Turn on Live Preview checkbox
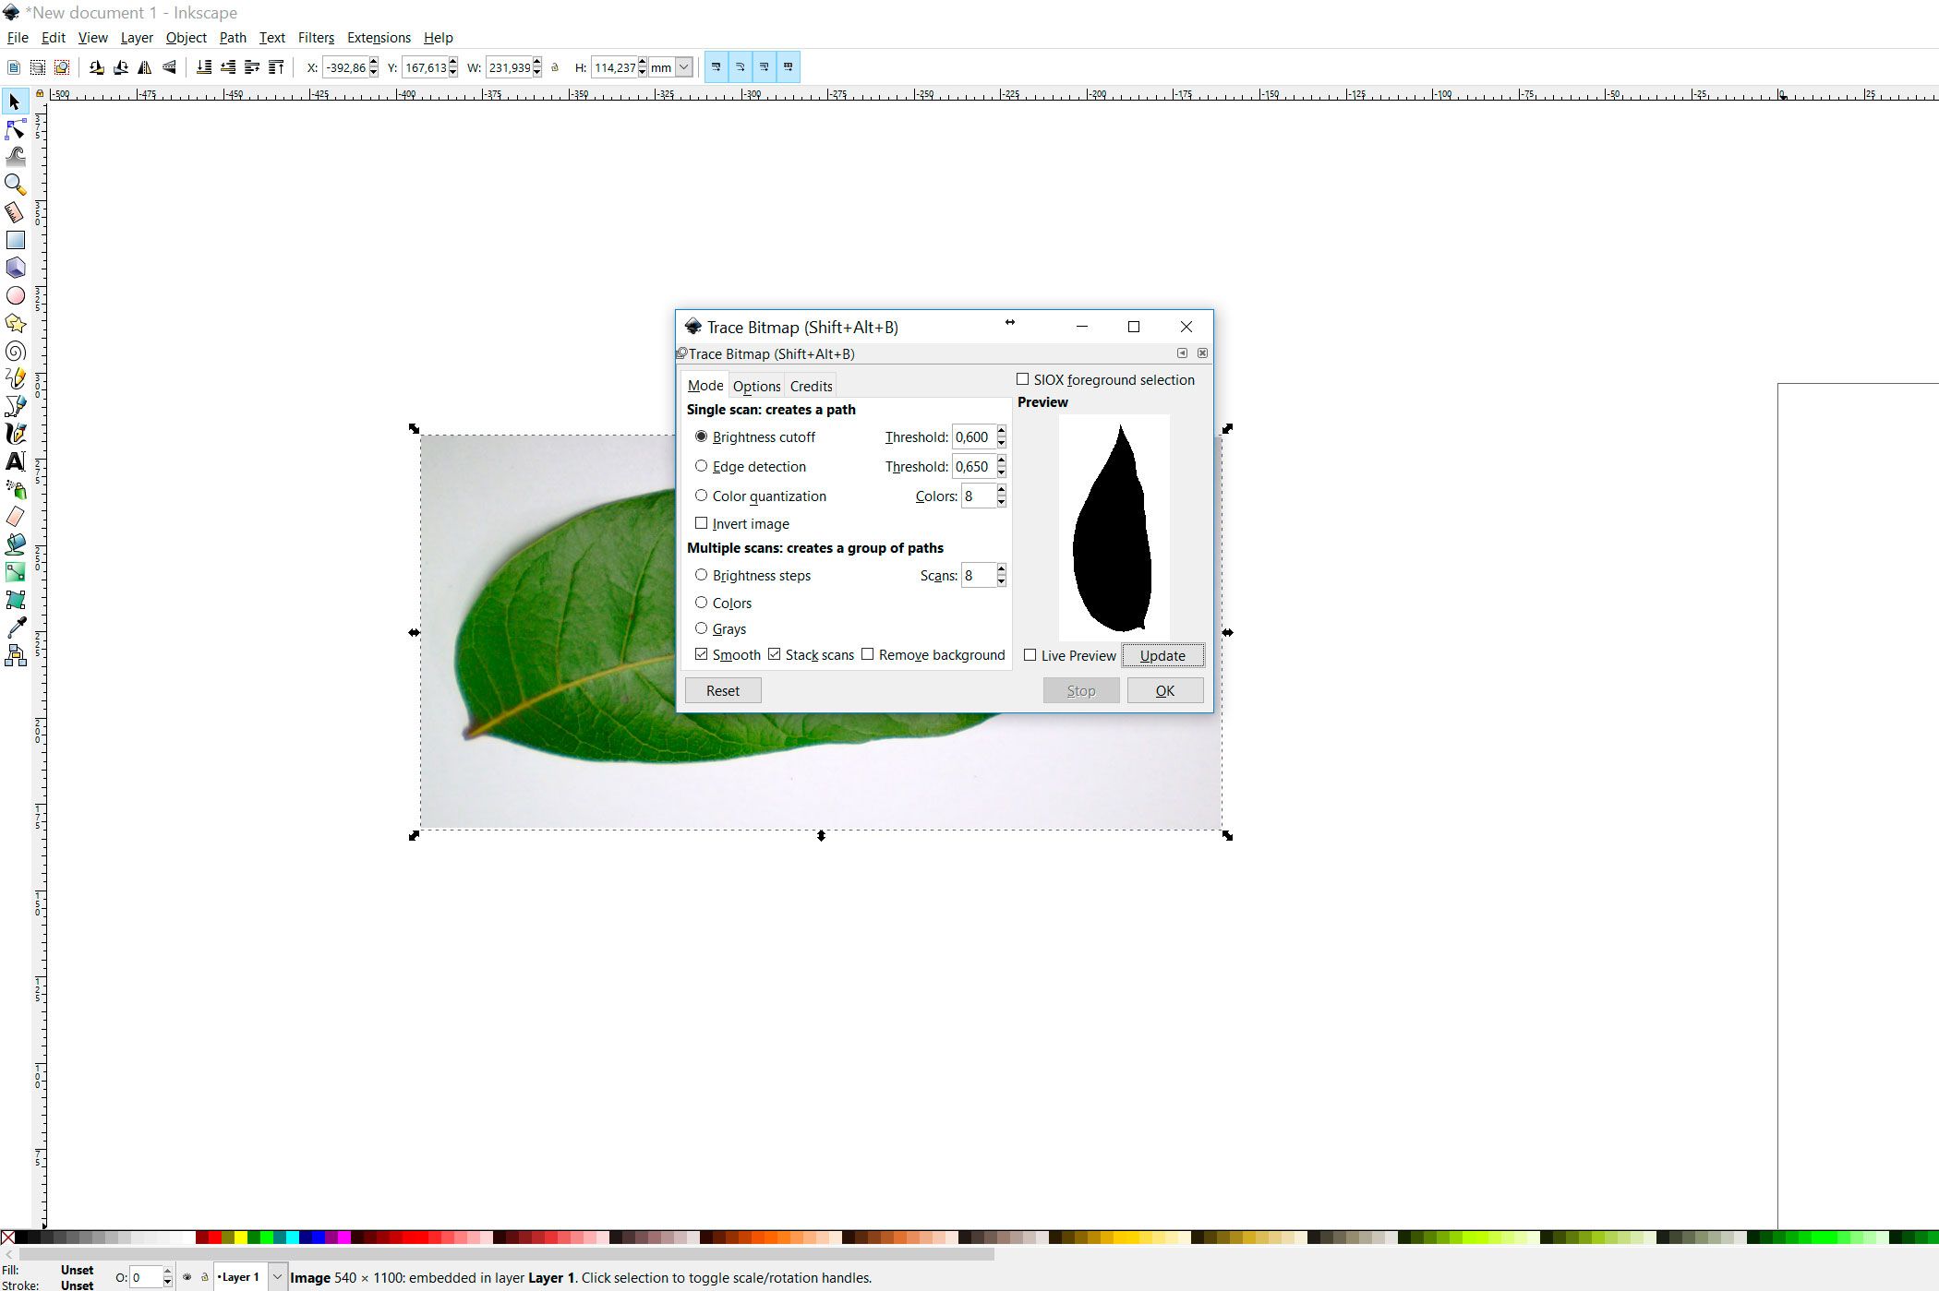 point(1030,655)
